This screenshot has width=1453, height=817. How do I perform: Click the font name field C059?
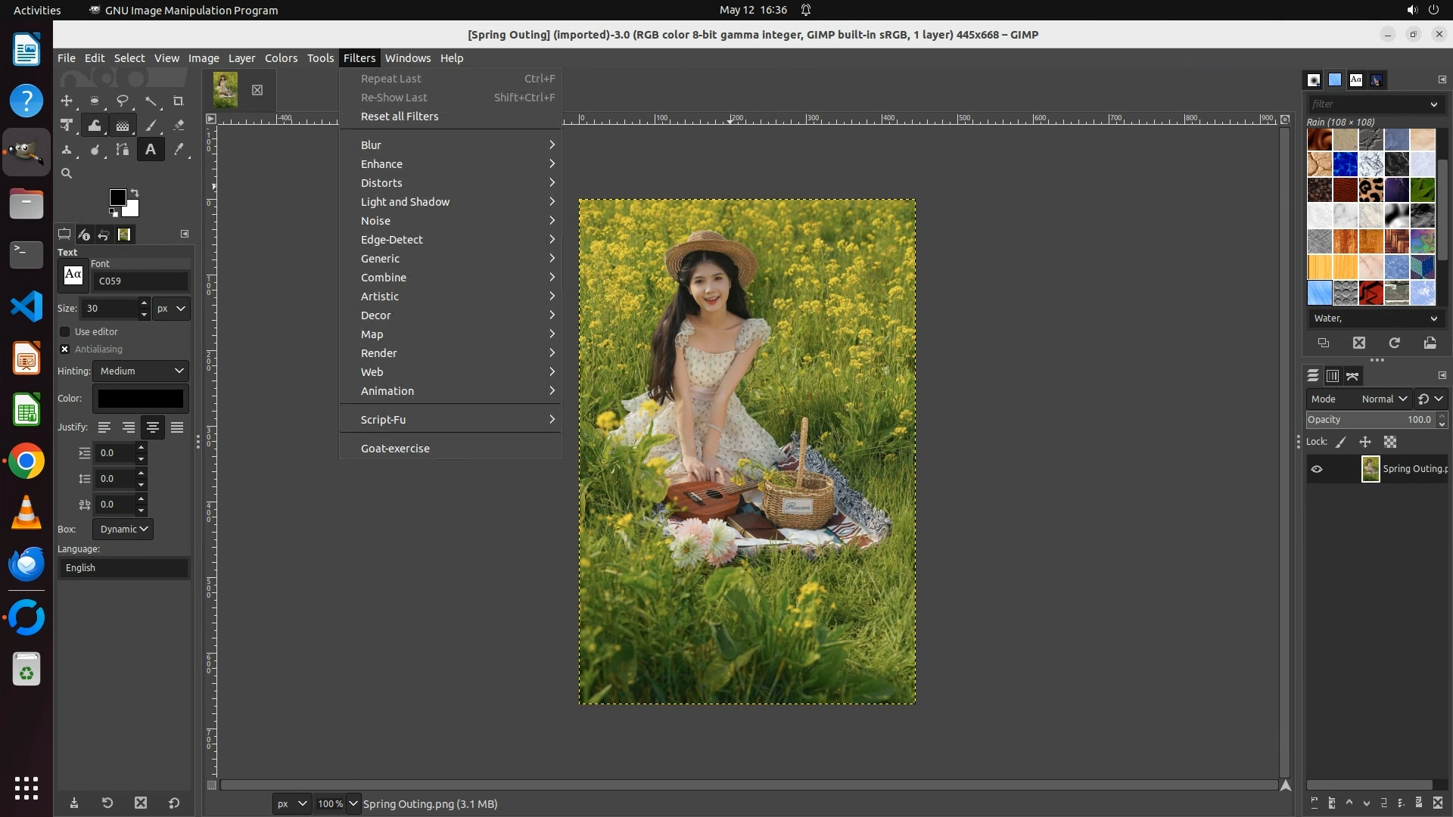tap(141, 281)
